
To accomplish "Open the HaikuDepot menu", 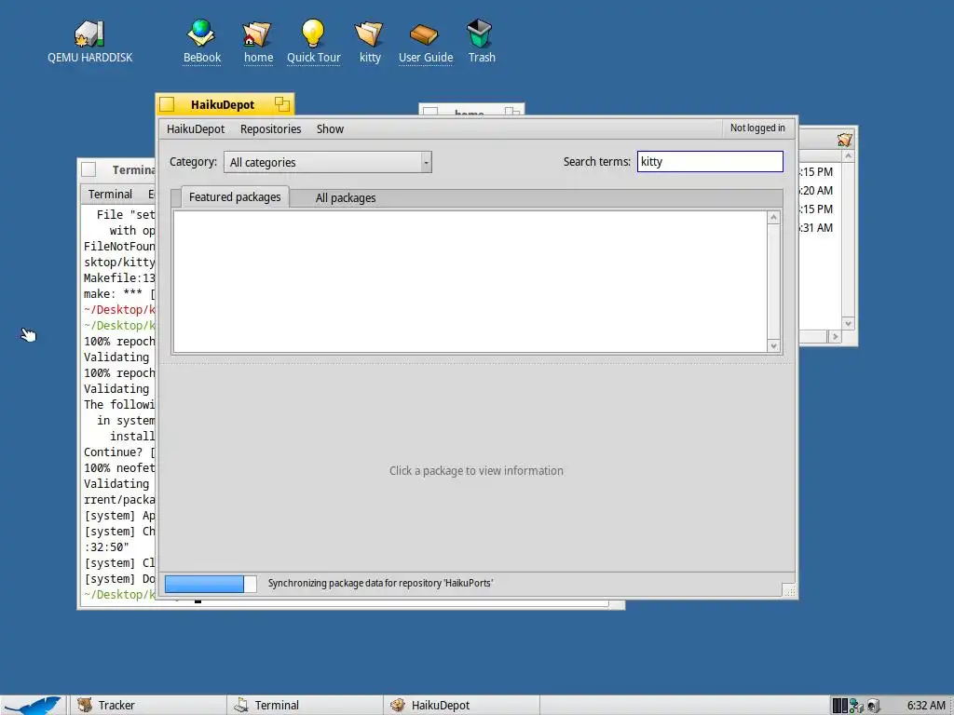I will pos(196,128).
